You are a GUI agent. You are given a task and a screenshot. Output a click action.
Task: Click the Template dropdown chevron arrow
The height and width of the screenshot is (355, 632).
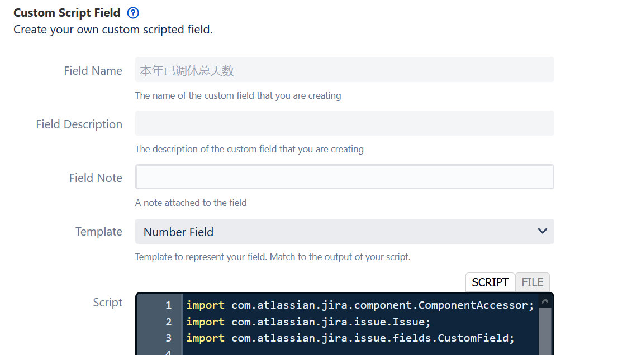543,231
